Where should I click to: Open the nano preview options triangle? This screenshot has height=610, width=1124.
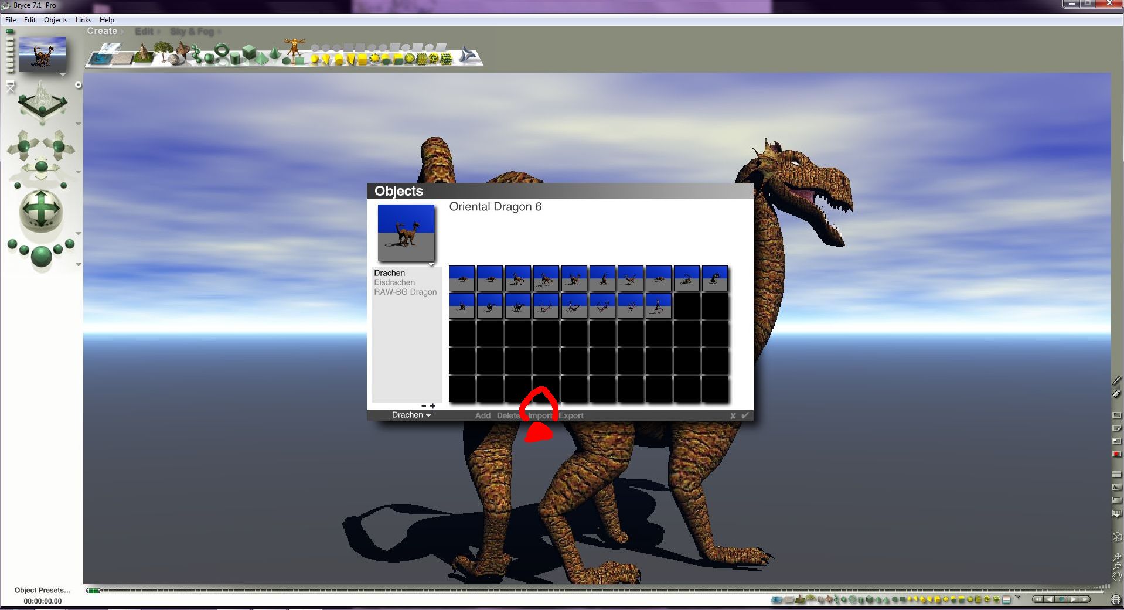[x=63, y=75]
